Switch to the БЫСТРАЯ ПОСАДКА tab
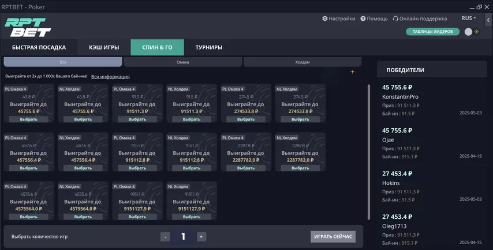 tap(39, 47)
